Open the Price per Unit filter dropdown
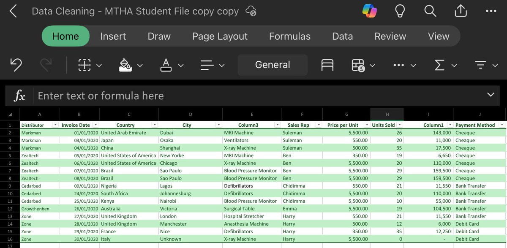This screenshot has height=248, width=507. (x=367, y=125)
